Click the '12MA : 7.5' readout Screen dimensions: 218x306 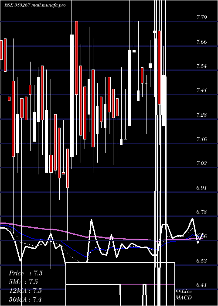pyautogui.click(x=25, y=291)
